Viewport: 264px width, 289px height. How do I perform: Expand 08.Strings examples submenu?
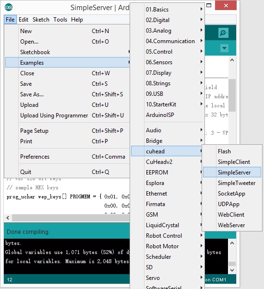pyautogui.click(x=167, y=83)
